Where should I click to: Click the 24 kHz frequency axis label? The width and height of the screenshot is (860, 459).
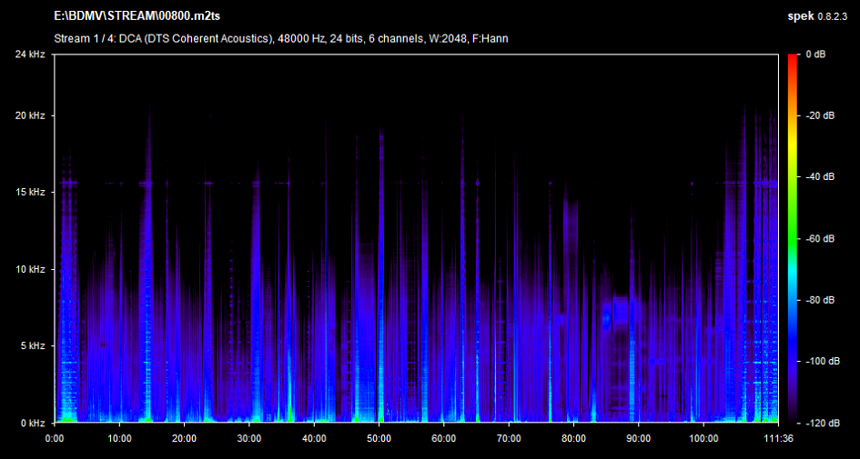(30, 55)
